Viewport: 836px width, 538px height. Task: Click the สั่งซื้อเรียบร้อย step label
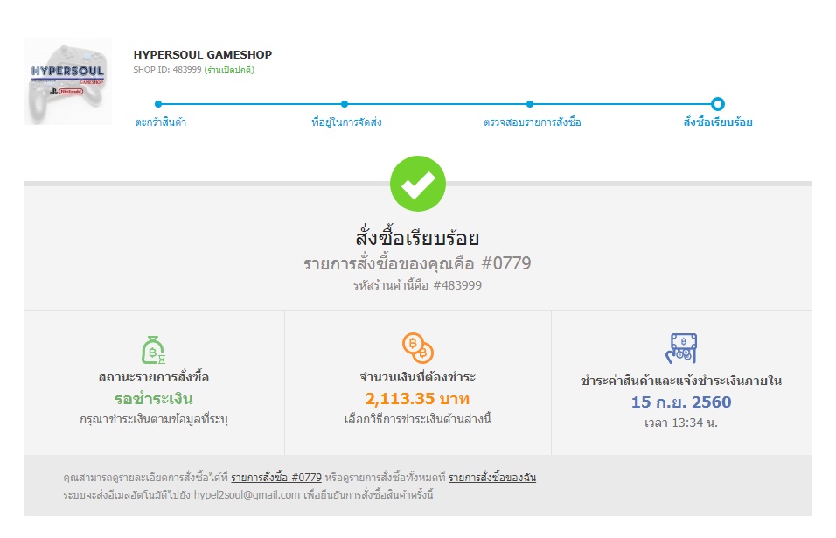[717, 122]
